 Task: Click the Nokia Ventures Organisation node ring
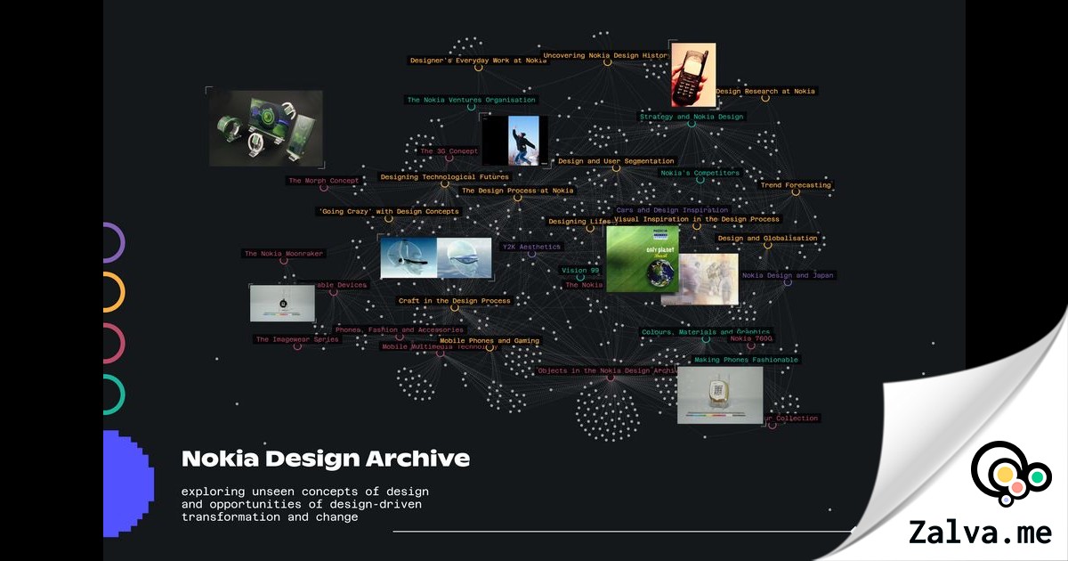pos(472,108)
